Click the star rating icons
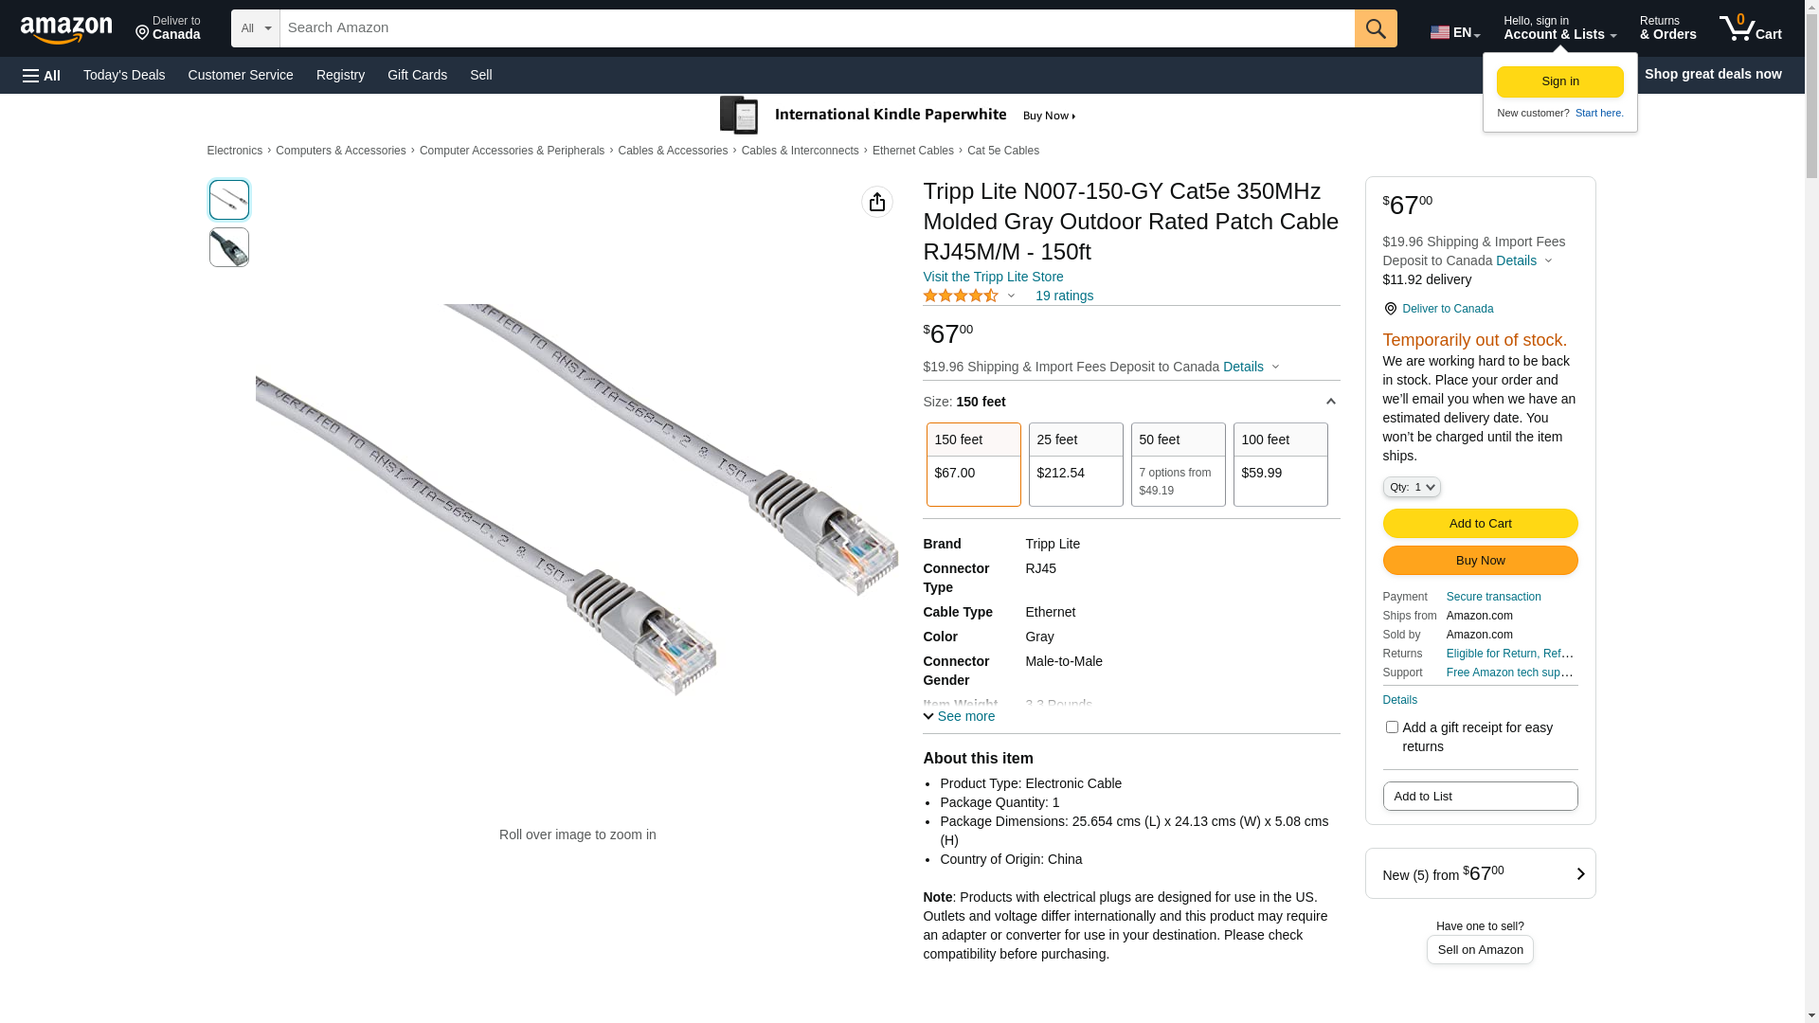Viewport: 1819px width, 1023px height. coord(961,296)
